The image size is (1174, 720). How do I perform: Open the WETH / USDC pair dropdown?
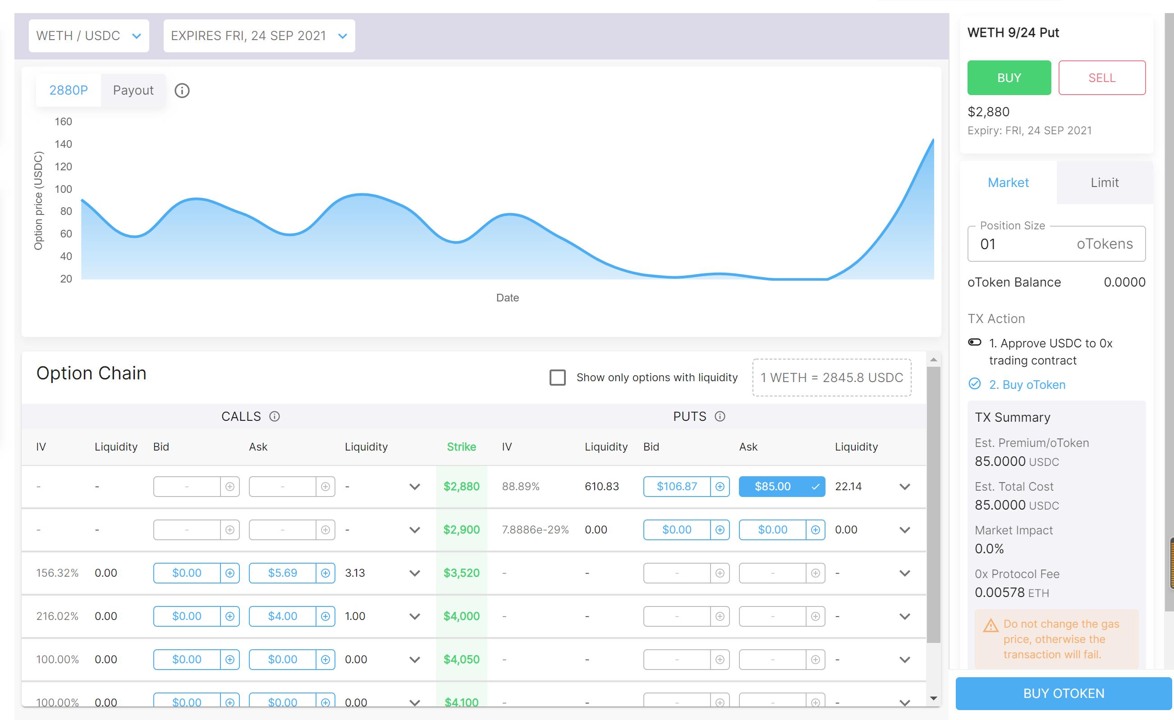tap(89, 36)
